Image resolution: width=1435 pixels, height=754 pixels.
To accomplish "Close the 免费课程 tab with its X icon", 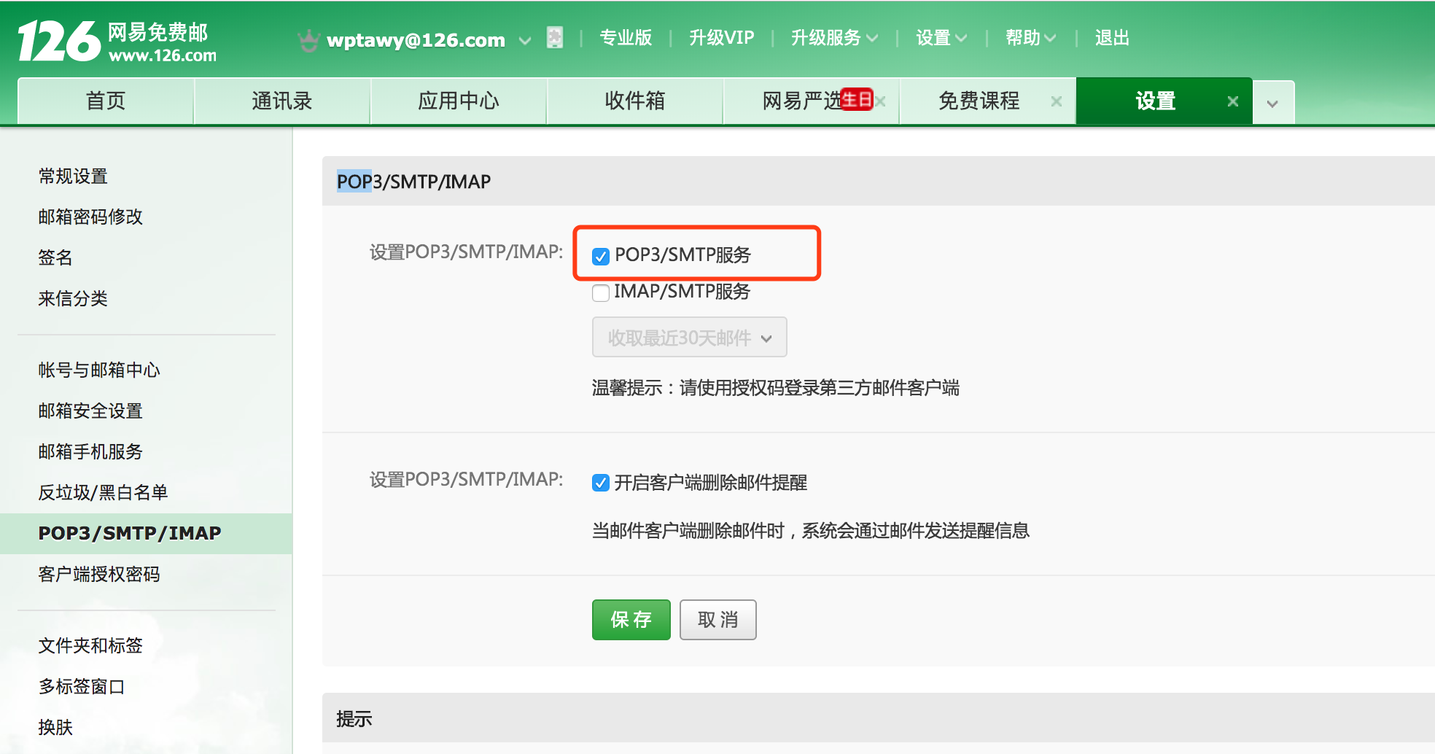I will 1055,101.
